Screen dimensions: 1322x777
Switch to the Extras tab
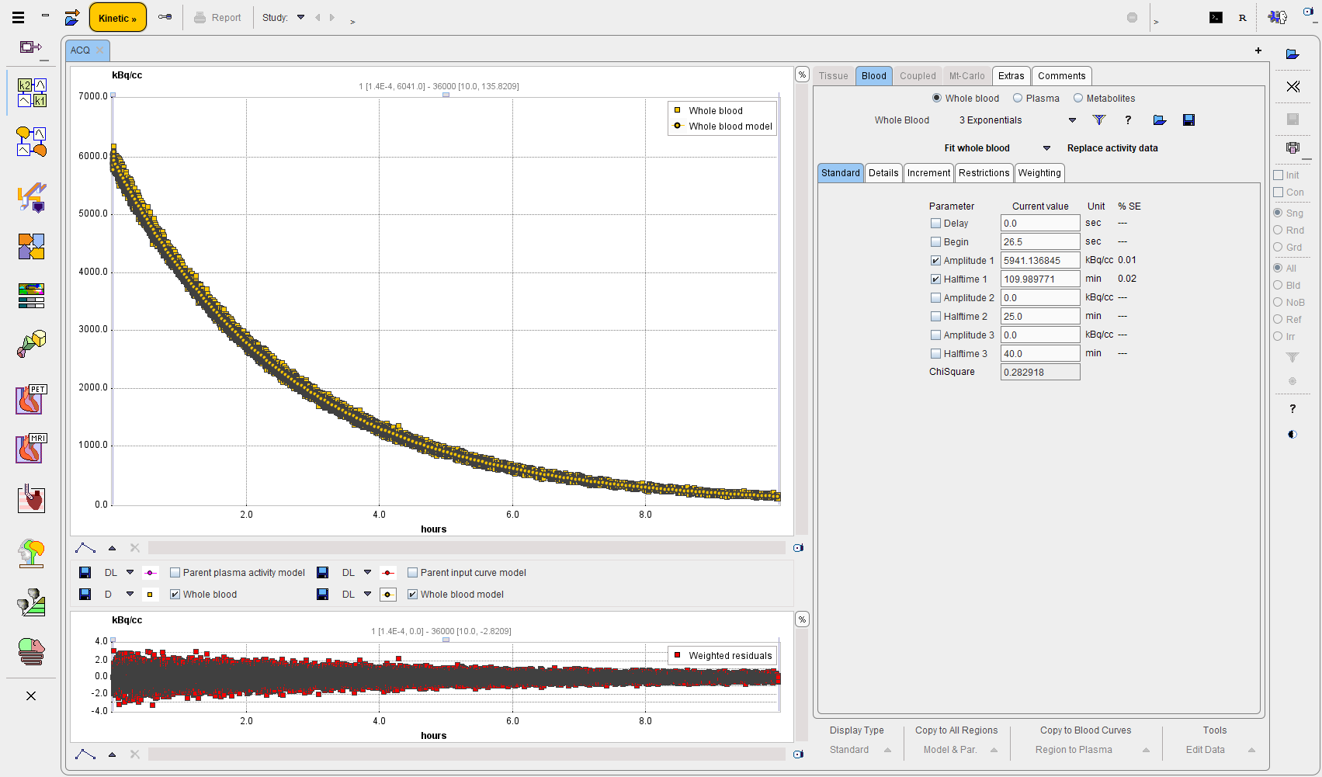click(x=1011, y=76)
